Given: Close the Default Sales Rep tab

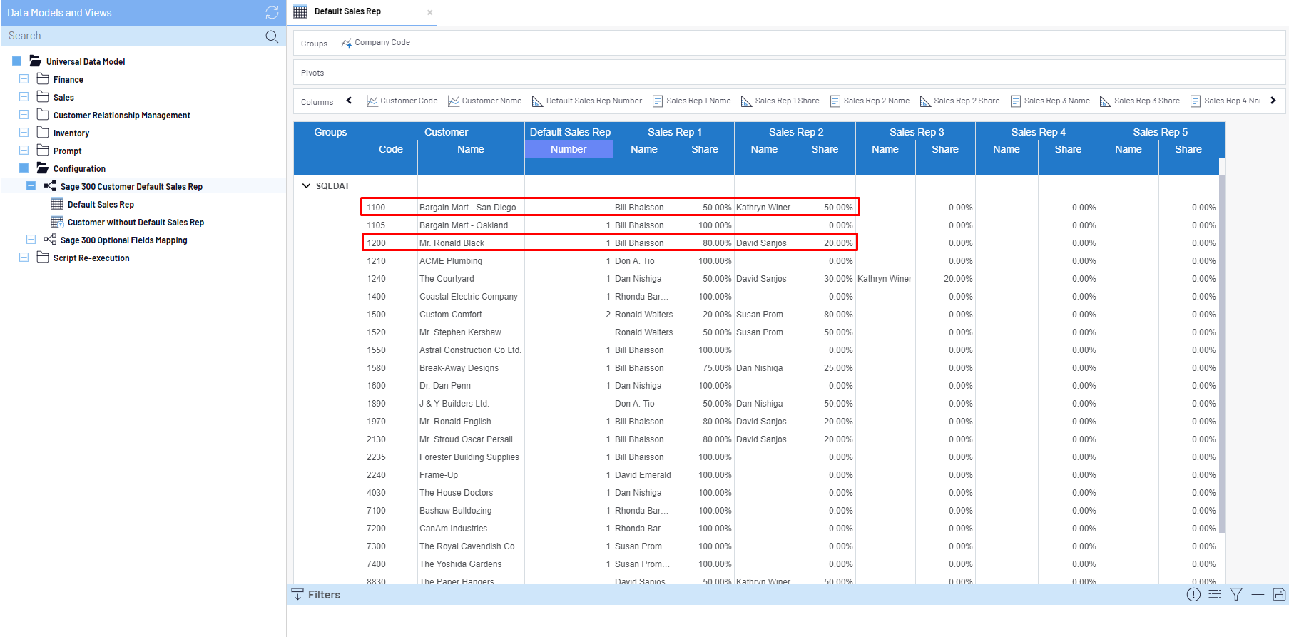Looking at the screenshot, I should (429, 12).
